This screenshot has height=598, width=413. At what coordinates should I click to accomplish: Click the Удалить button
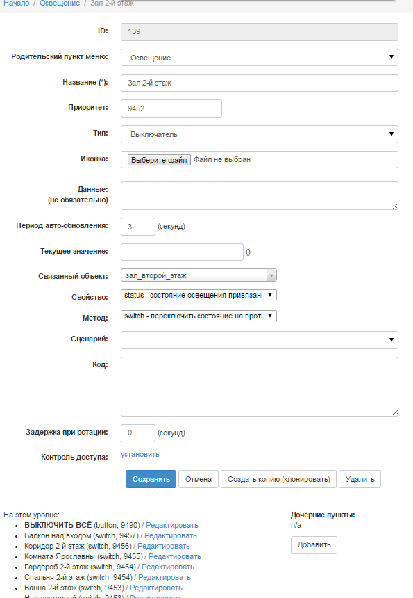(360, 479)
